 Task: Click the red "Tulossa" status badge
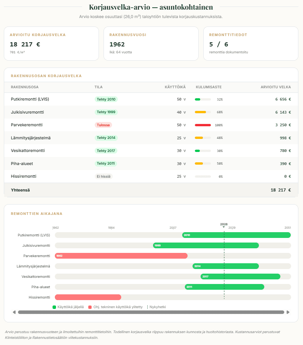[x=103, y=125]
